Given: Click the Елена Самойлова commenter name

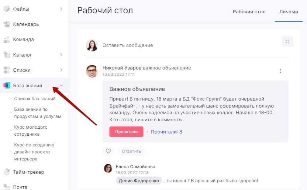Looking at the screenshot, I should tap(135, 167).
